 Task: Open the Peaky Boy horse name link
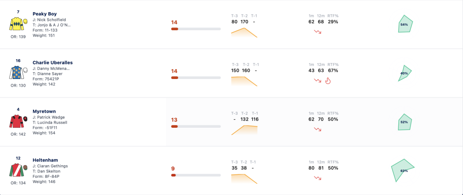pos(45,14)
